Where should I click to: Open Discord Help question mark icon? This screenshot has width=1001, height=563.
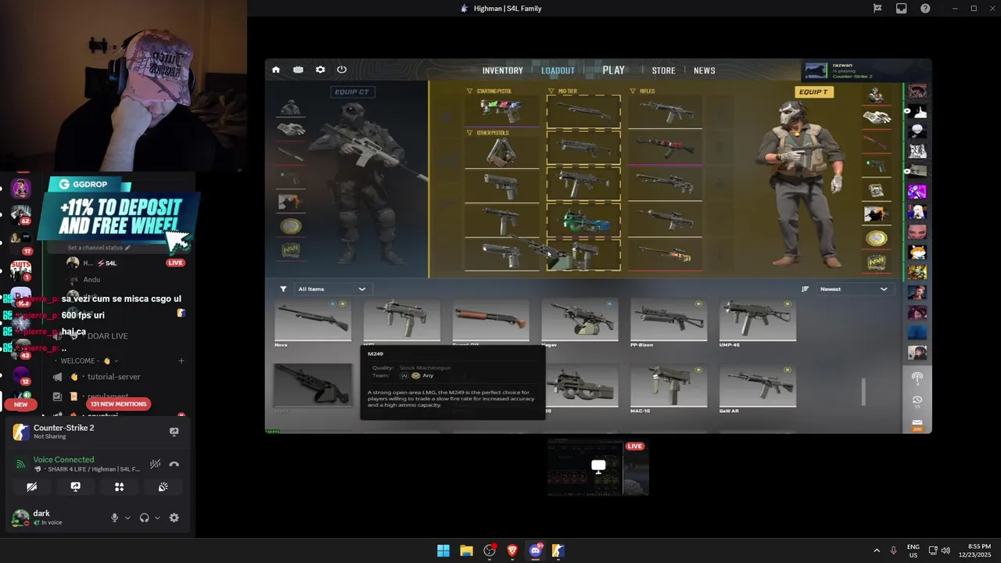[925, 9]
